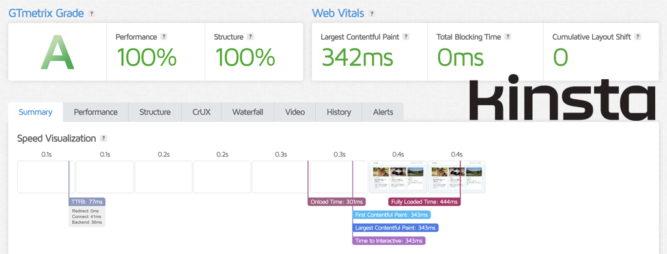Click the Cumulative Layout Shift help icon
Image resolution: width=667 pixels, height=254 pixels.
click(638, 37)
